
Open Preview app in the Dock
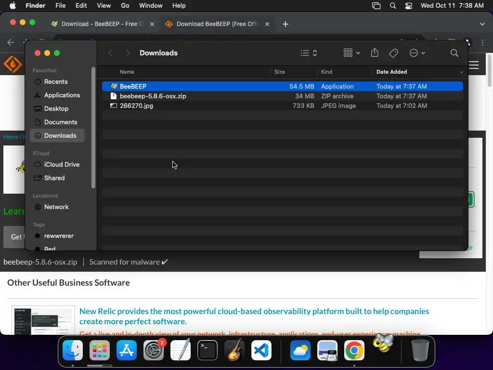[x=327, y=350]
